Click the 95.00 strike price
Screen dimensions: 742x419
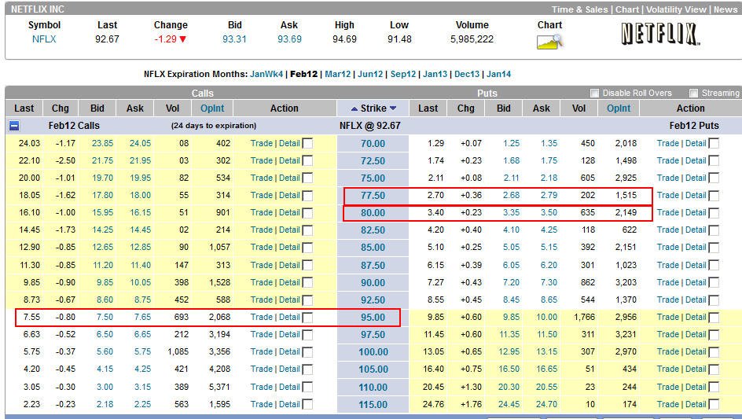pos(373,318)
